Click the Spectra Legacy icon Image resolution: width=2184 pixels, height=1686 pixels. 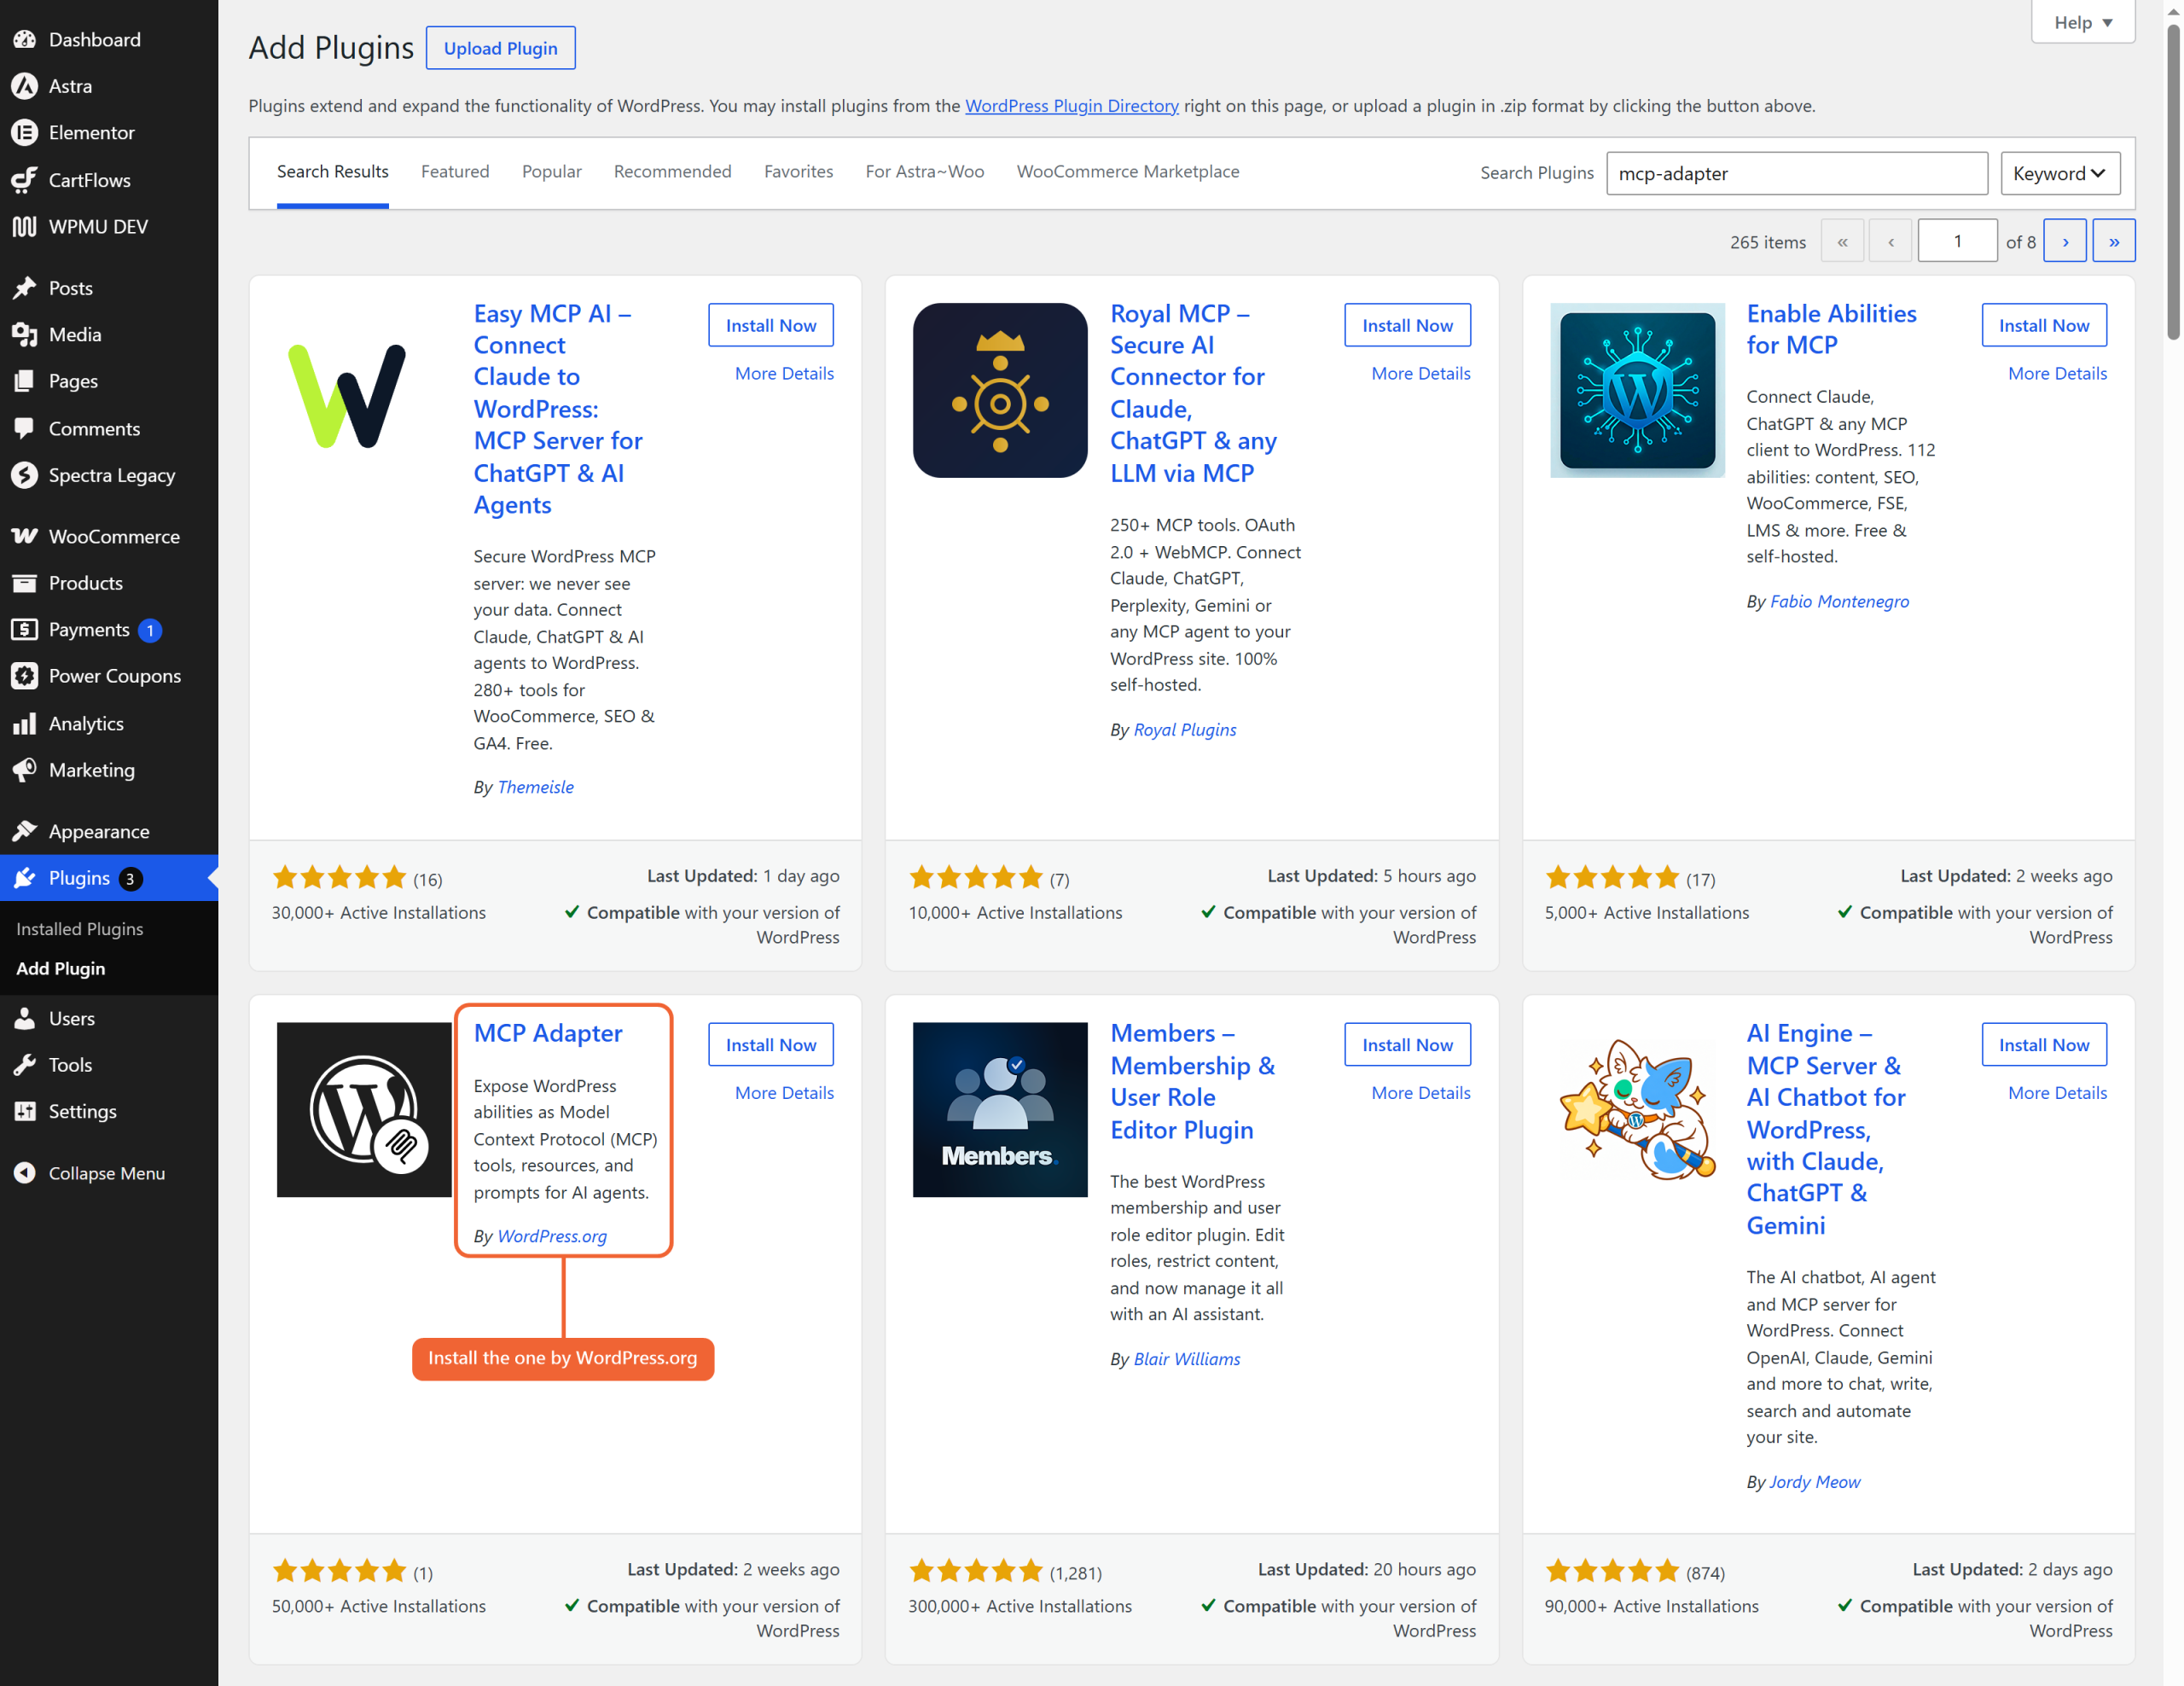(x=25, y=475)
